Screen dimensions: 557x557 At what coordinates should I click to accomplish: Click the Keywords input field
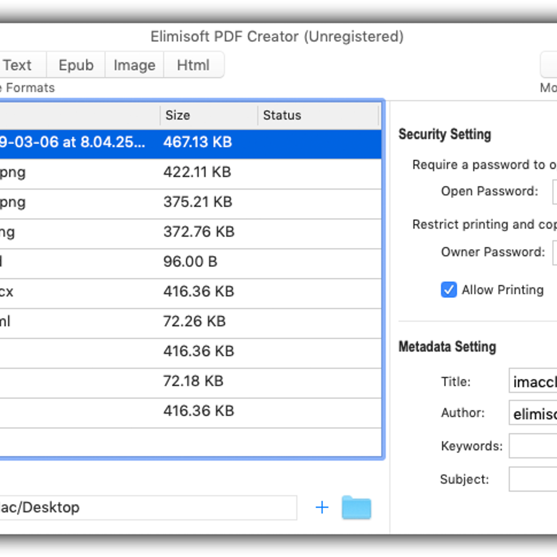coord(533,446)
